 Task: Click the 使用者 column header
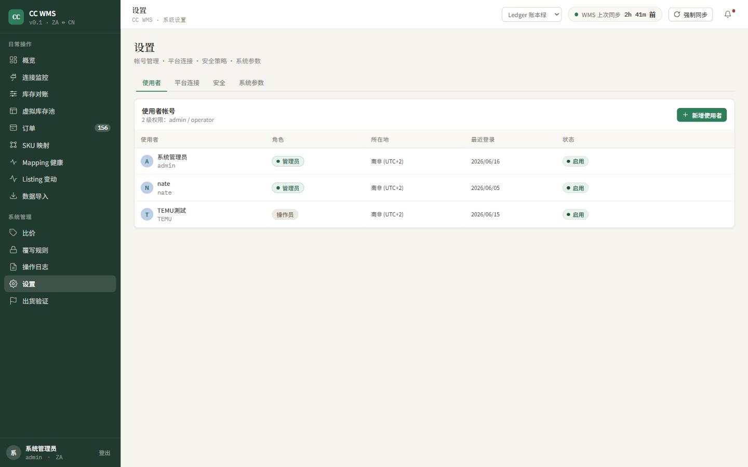[150, 140]
